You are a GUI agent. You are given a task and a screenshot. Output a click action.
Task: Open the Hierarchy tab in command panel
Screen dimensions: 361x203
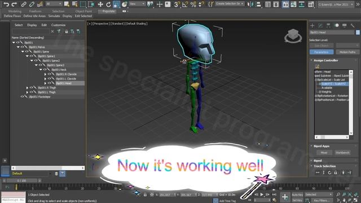pos(328,25)
